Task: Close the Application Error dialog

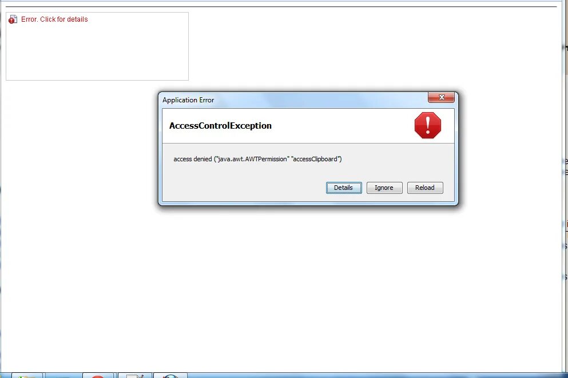Action: click(x=441, y=97)
